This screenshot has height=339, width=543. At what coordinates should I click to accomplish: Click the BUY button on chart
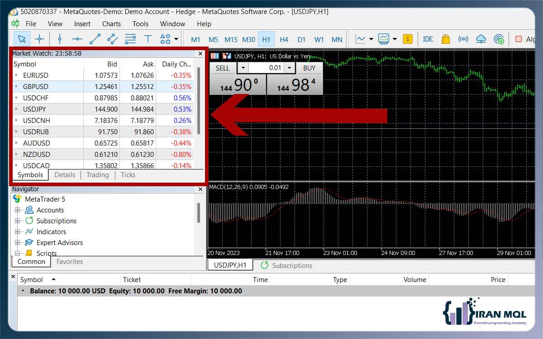(310, 68)
